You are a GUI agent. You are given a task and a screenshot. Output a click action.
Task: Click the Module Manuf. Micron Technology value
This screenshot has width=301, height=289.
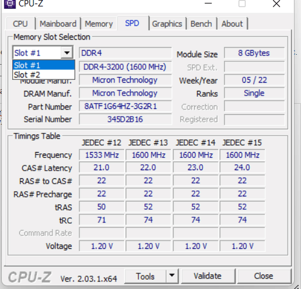[125, 80]
